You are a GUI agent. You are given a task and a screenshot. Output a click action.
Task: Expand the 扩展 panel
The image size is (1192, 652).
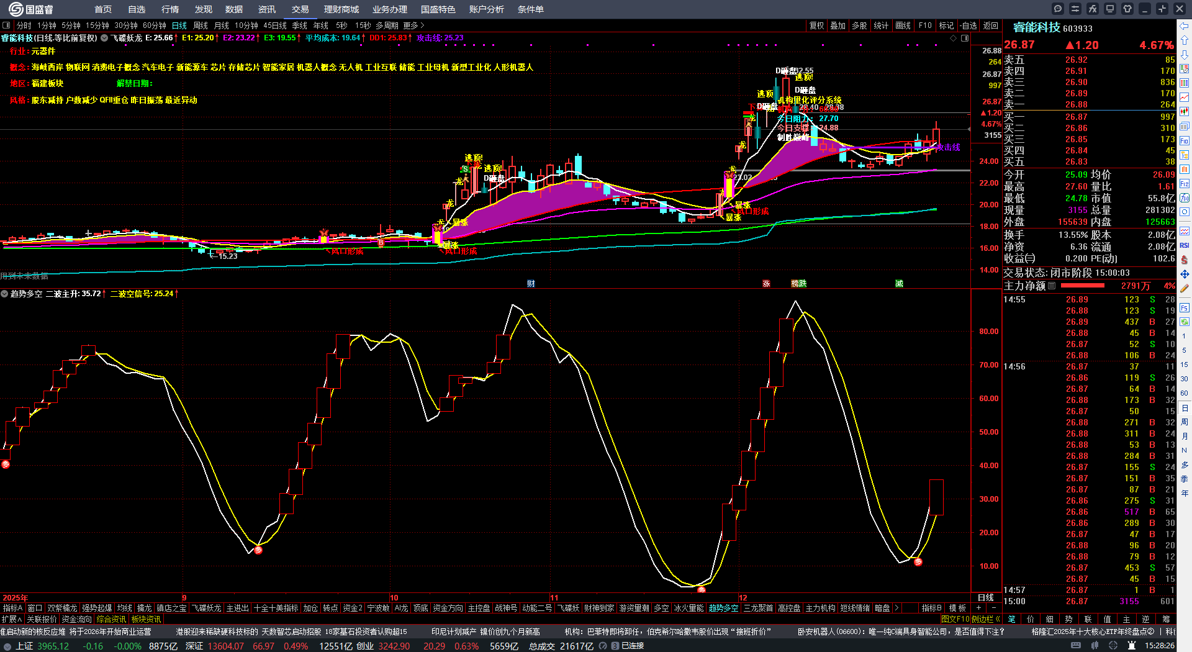[x=12, y=619]
